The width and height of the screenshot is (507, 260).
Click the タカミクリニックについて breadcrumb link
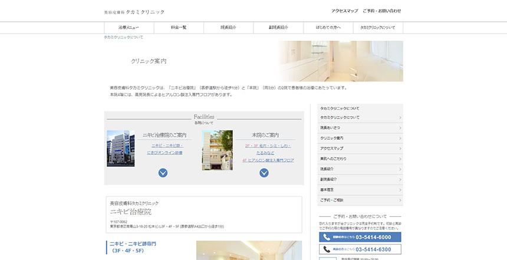(123, 38)
